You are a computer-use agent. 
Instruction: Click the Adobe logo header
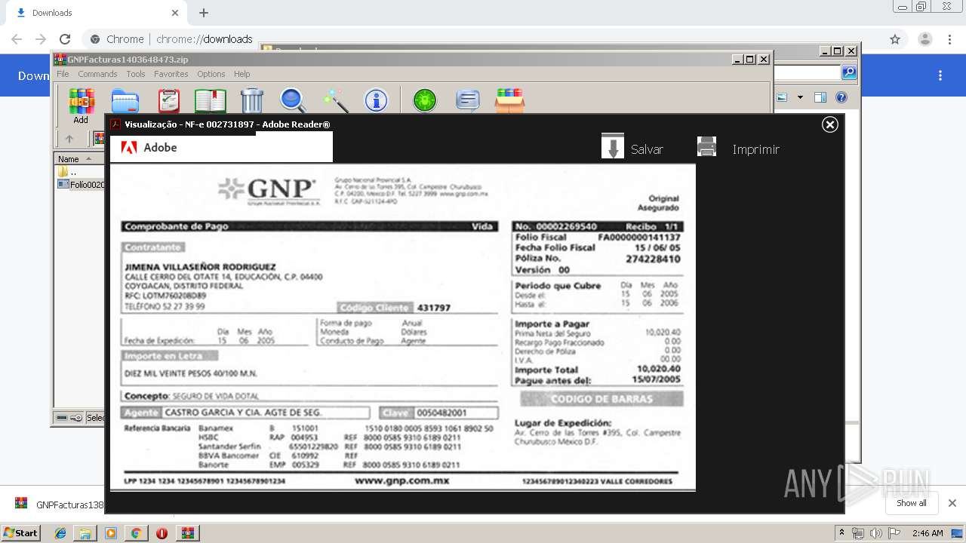[x=221, y=147]
